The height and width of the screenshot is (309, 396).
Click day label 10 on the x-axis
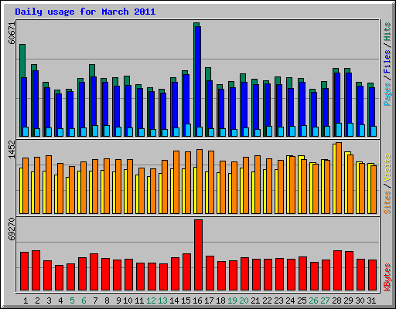coord(128,301)
